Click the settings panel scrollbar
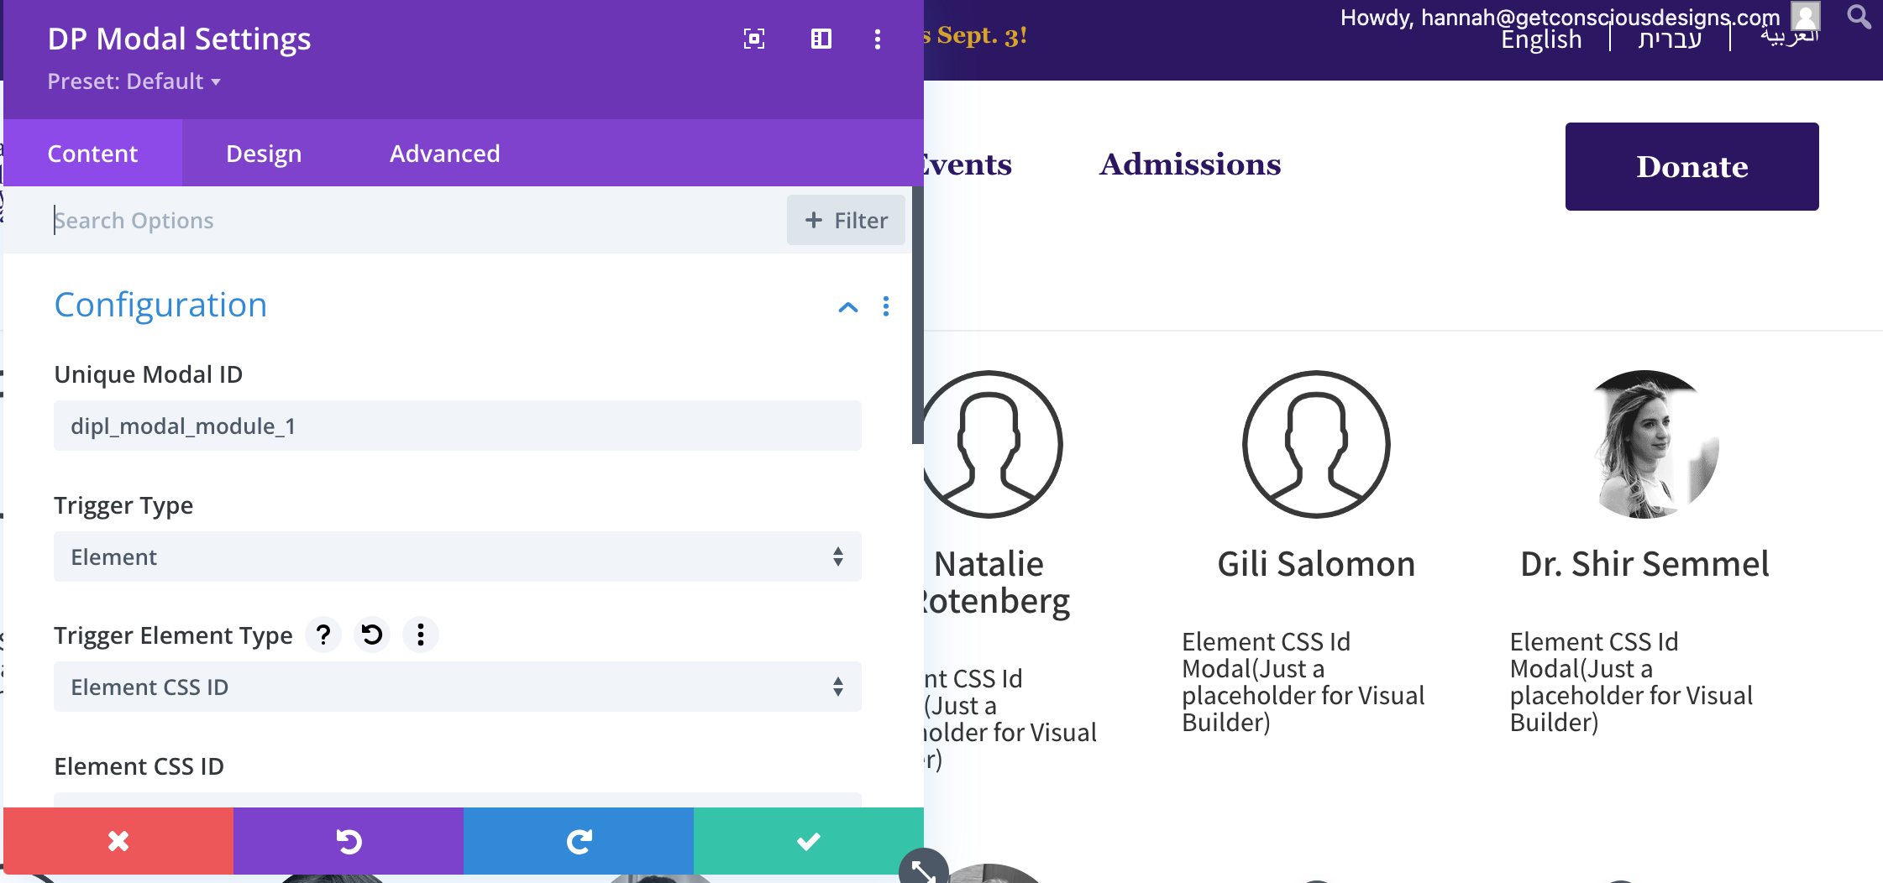This screenshot has width=1883, height=883. [918, 315]
